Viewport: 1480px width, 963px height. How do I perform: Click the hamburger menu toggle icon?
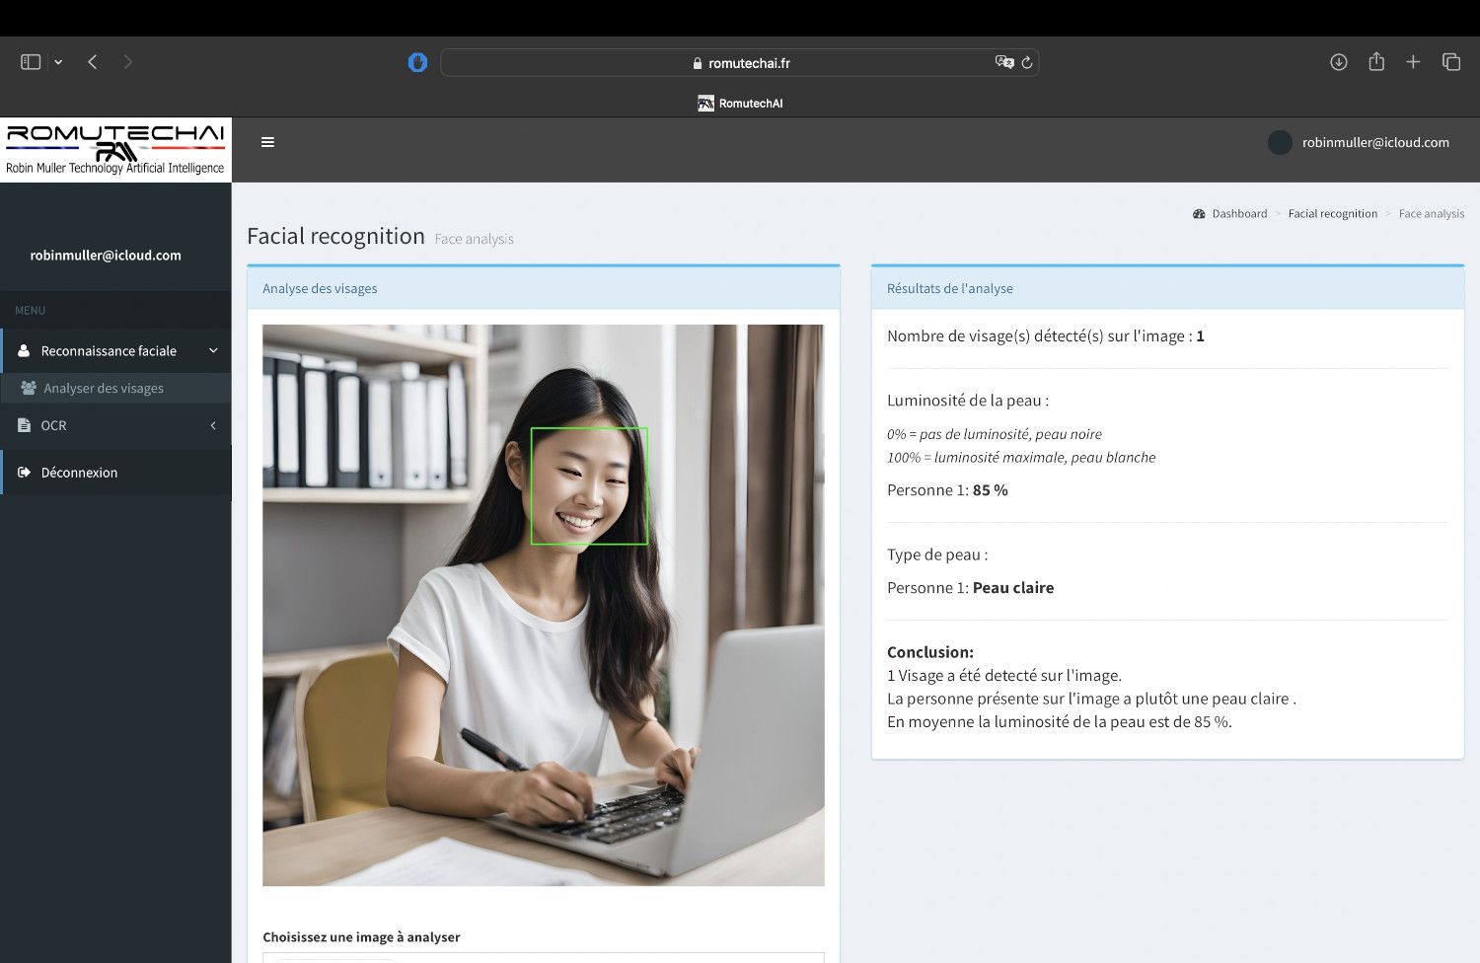pos(267,142)
